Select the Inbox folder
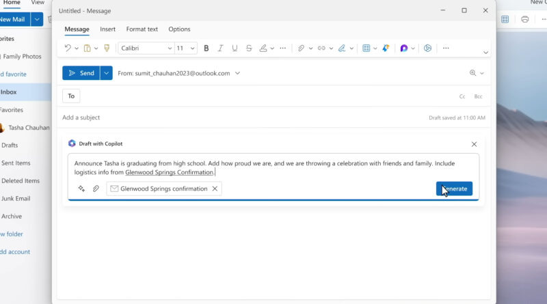This screenshot has width=547, height=304. [x=26, y=92]
